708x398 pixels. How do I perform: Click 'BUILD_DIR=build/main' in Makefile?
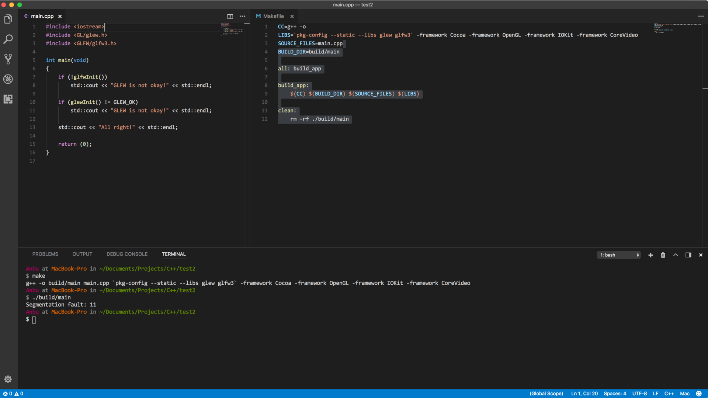point(309,52)
